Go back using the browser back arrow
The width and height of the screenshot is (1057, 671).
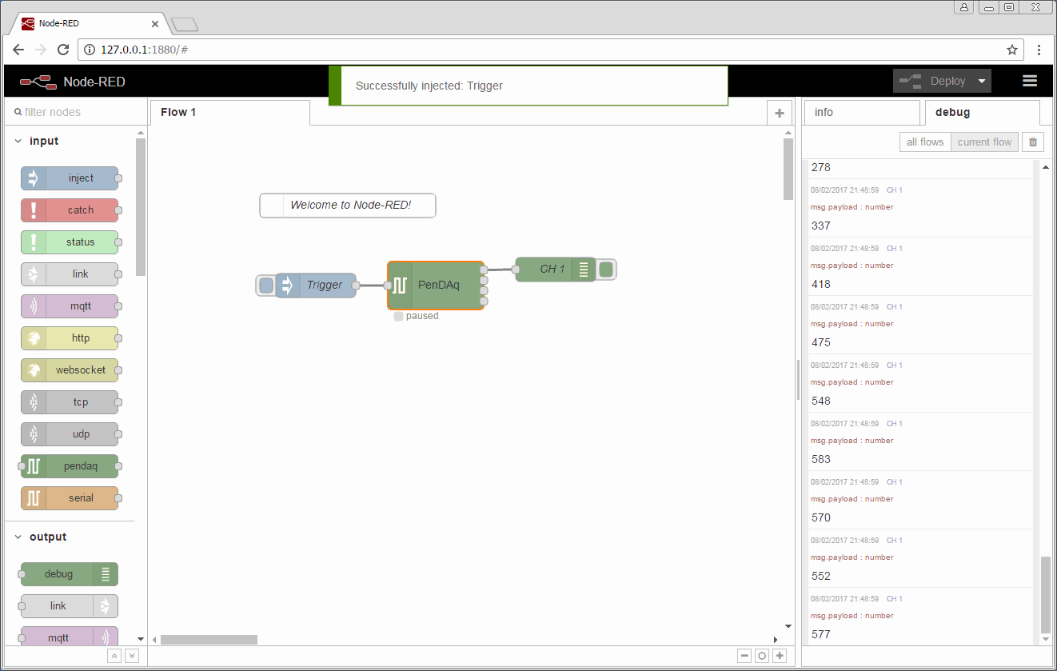pyautogui.click(x=18, y=50)
